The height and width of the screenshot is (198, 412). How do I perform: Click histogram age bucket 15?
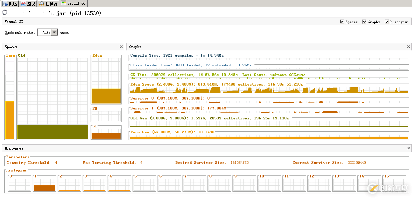394,183
